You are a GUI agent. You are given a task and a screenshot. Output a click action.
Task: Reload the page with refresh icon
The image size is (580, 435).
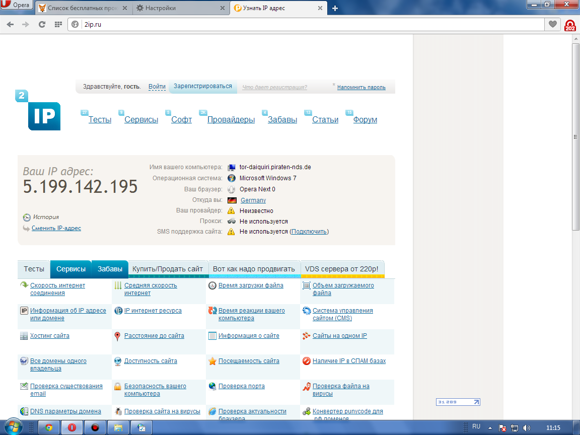click(x=42, y=24)
